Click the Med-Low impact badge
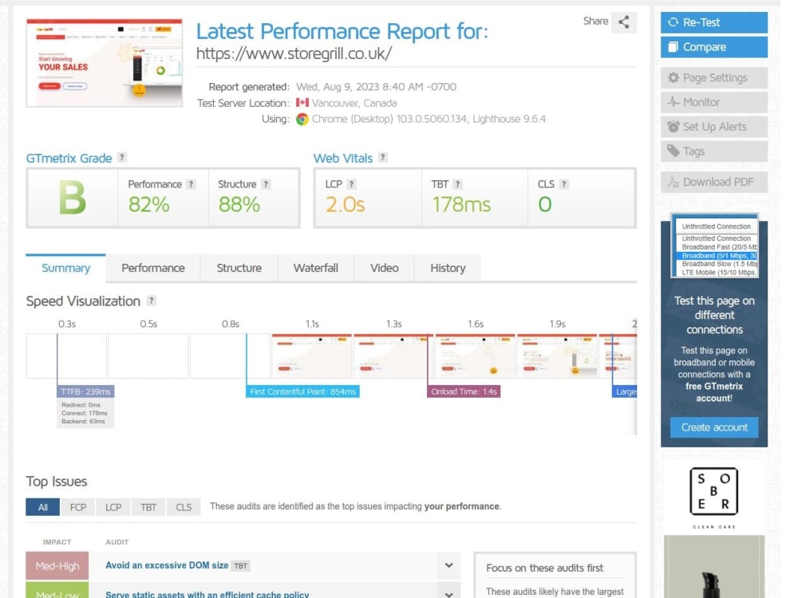 pyautogui.click(x=57, y=592)
